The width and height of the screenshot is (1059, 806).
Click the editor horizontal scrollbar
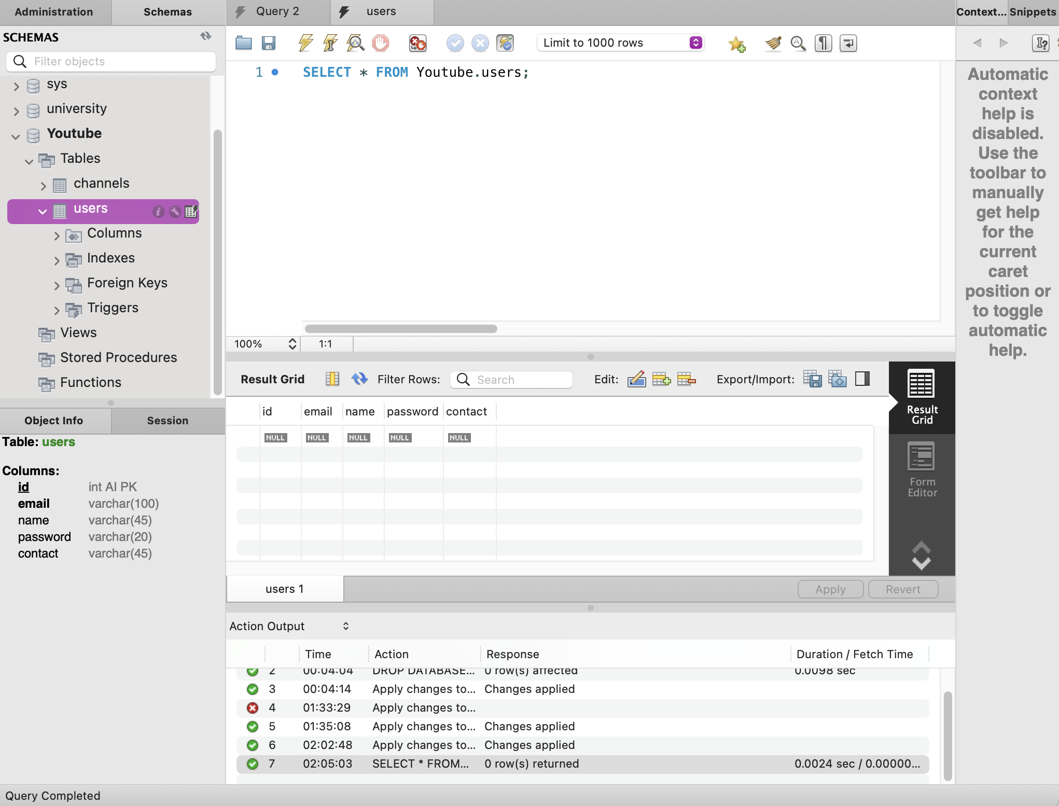tap(401, 329)
